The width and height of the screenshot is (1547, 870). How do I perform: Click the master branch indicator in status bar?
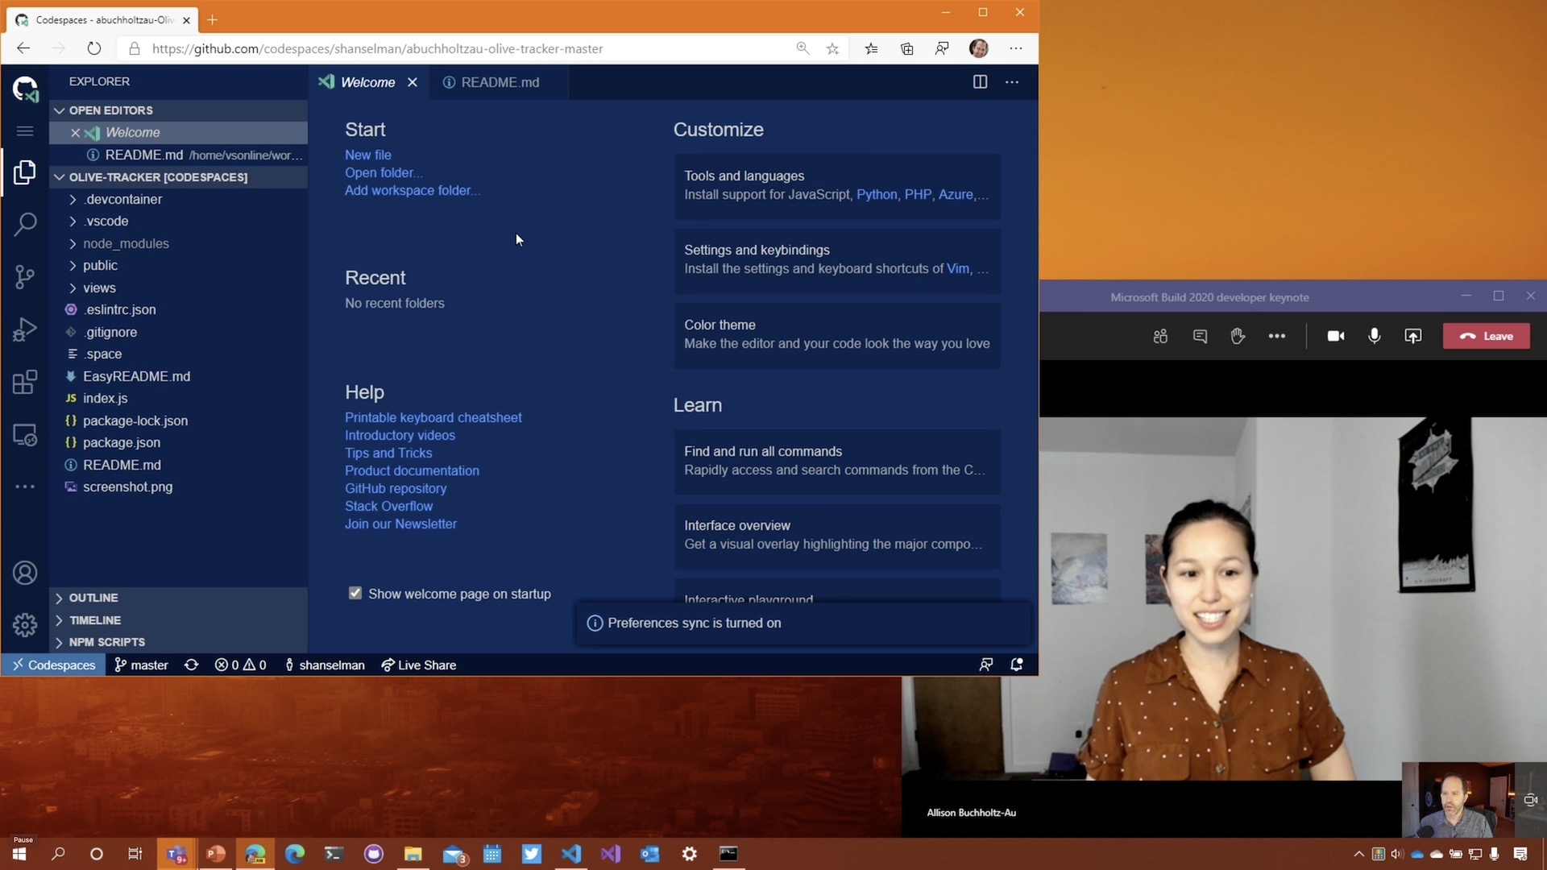(x=140, y=665)
